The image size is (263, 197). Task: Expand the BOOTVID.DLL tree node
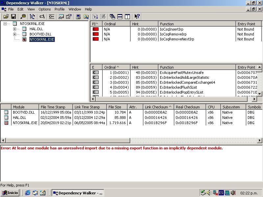point(15,34)
